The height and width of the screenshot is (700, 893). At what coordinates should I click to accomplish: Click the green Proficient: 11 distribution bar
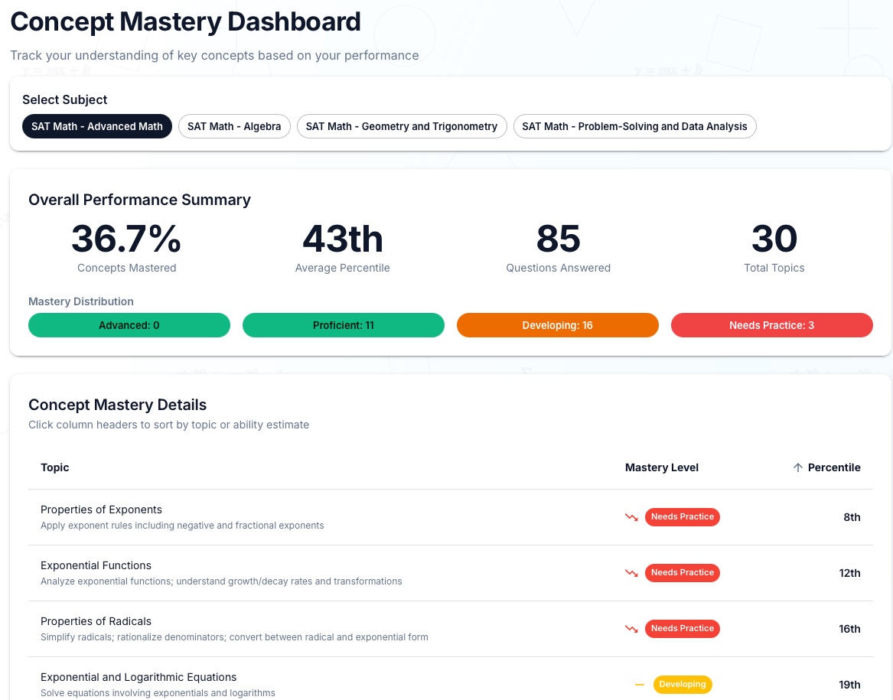pos(344,325)
